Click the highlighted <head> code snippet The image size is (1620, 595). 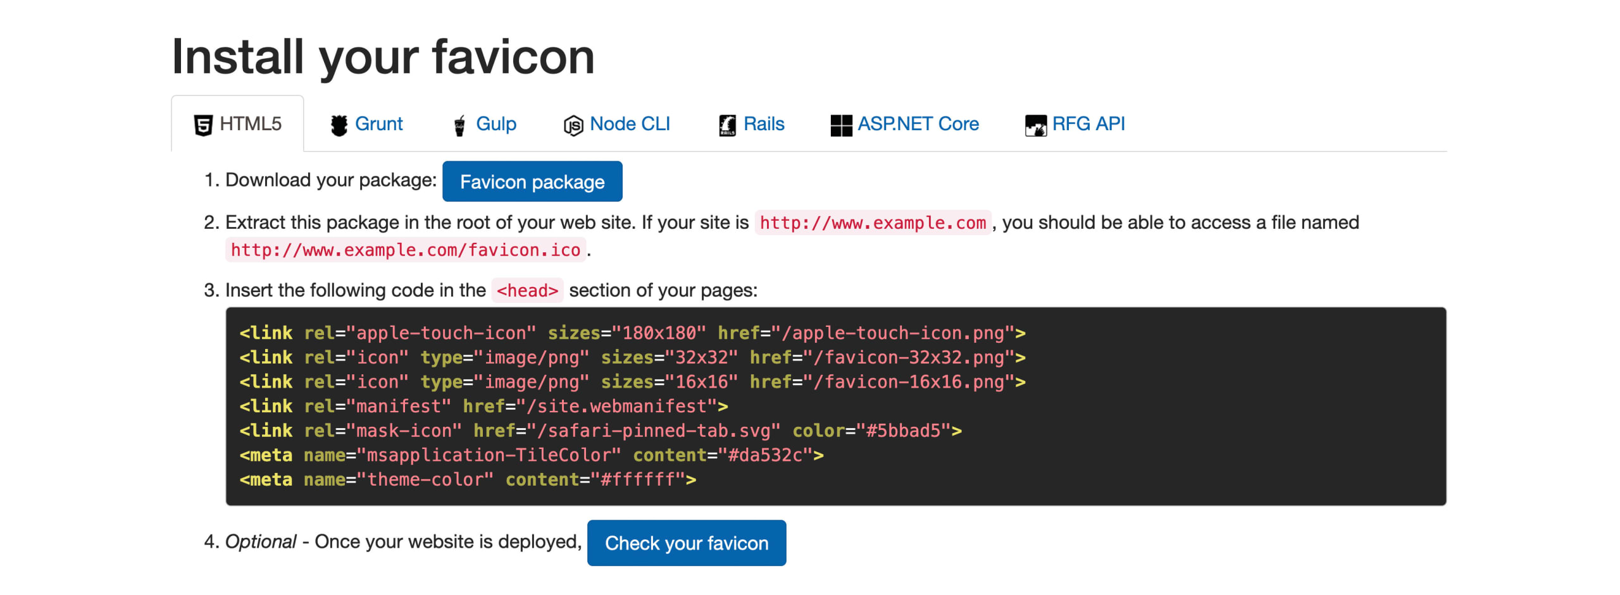coord(527,290)
